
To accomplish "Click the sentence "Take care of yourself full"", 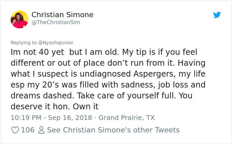I will tap(126, 96).
